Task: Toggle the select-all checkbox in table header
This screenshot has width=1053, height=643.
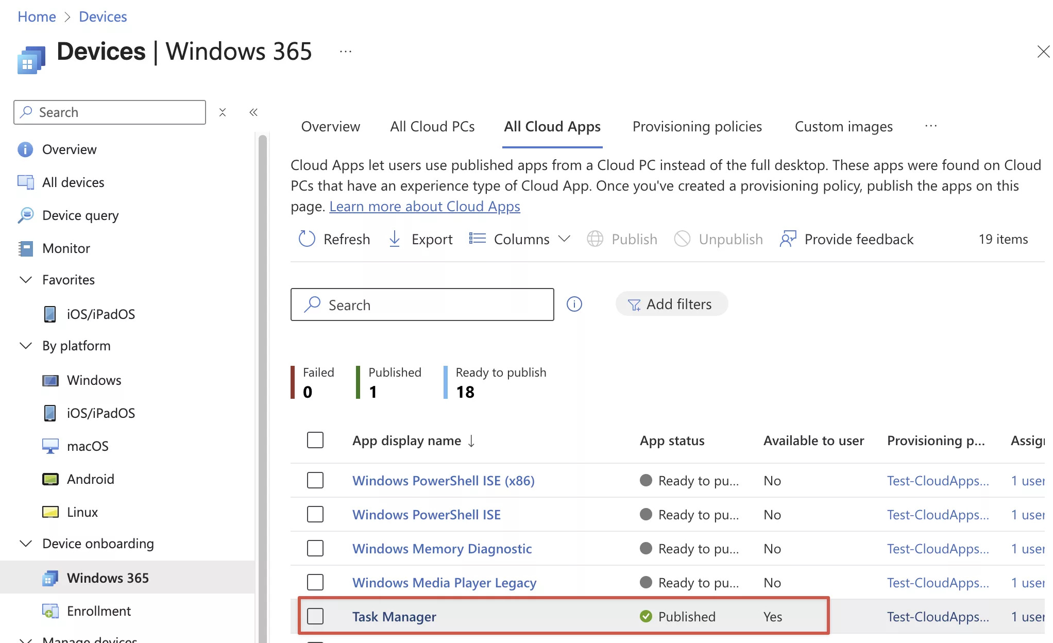Action: tap(315, 441)
